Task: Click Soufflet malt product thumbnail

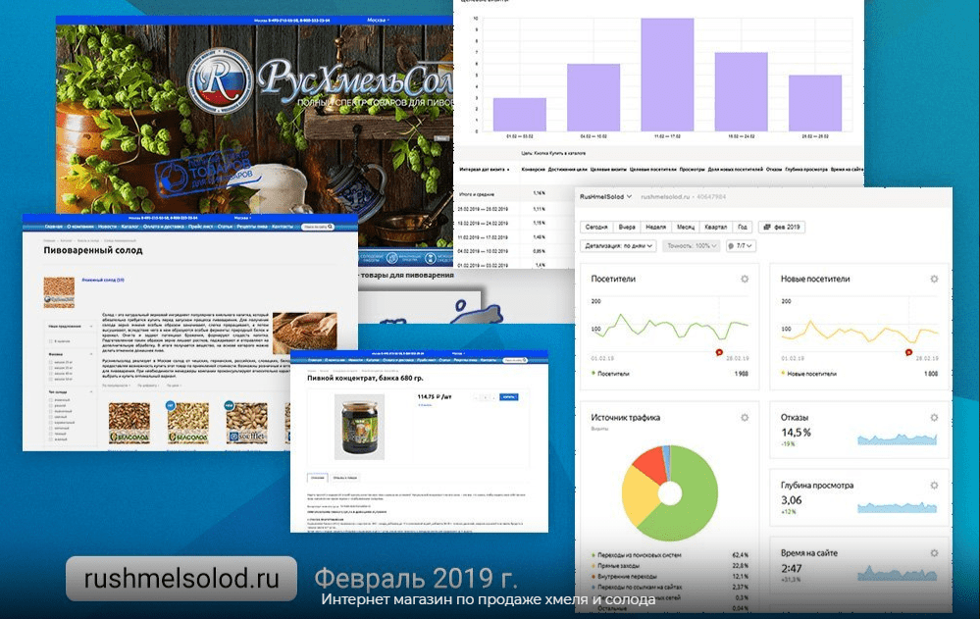Action: click(246, 424)
